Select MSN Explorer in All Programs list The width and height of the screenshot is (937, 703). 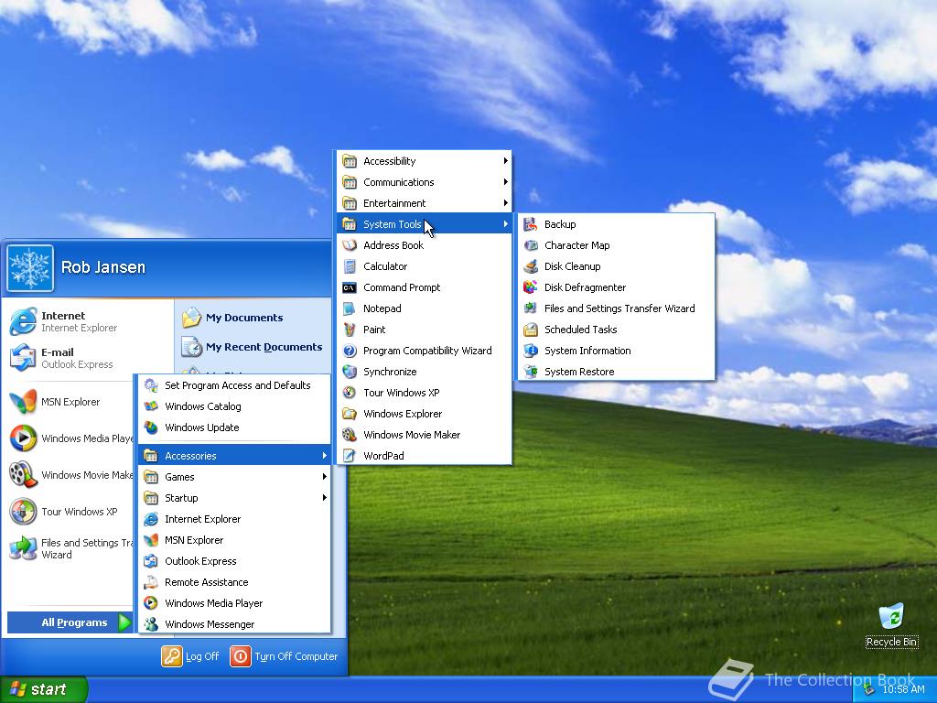[233, 540]
